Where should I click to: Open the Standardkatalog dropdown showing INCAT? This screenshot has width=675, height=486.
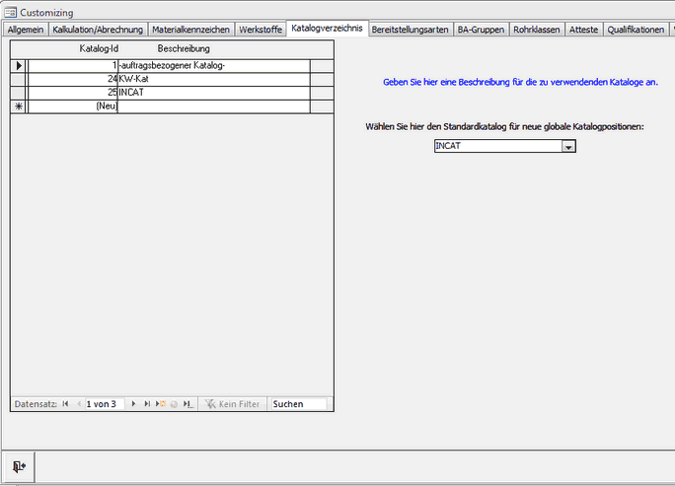(x=567, y=146)
